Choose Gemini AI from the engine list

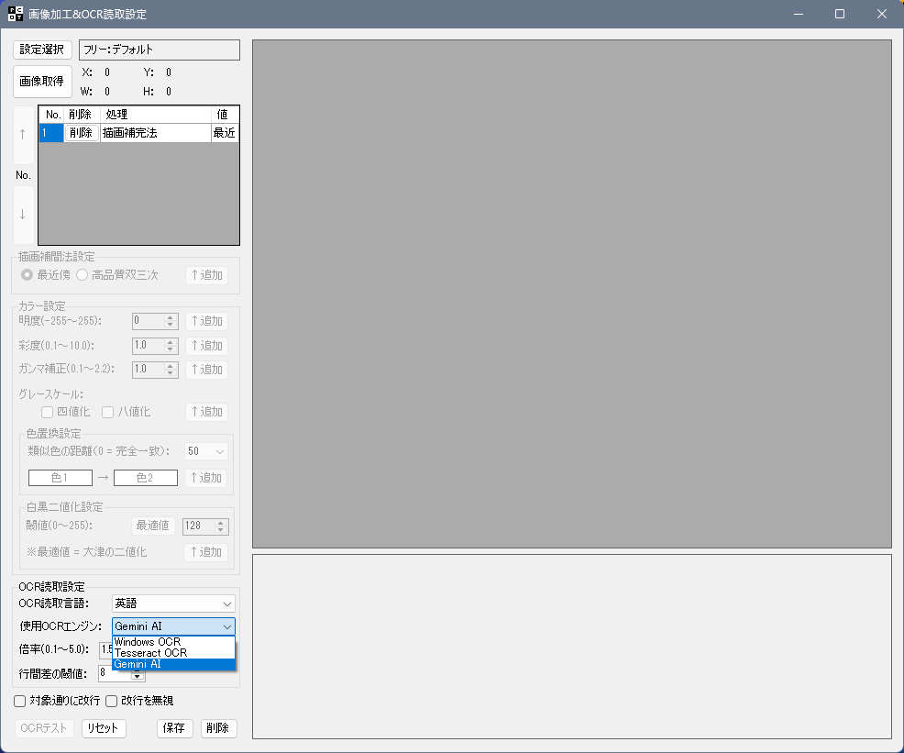(173, 664)
